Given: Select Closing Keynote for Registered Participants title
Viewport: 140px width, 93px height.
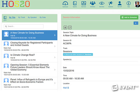Looking at the screenshot, I should point(32,44).
